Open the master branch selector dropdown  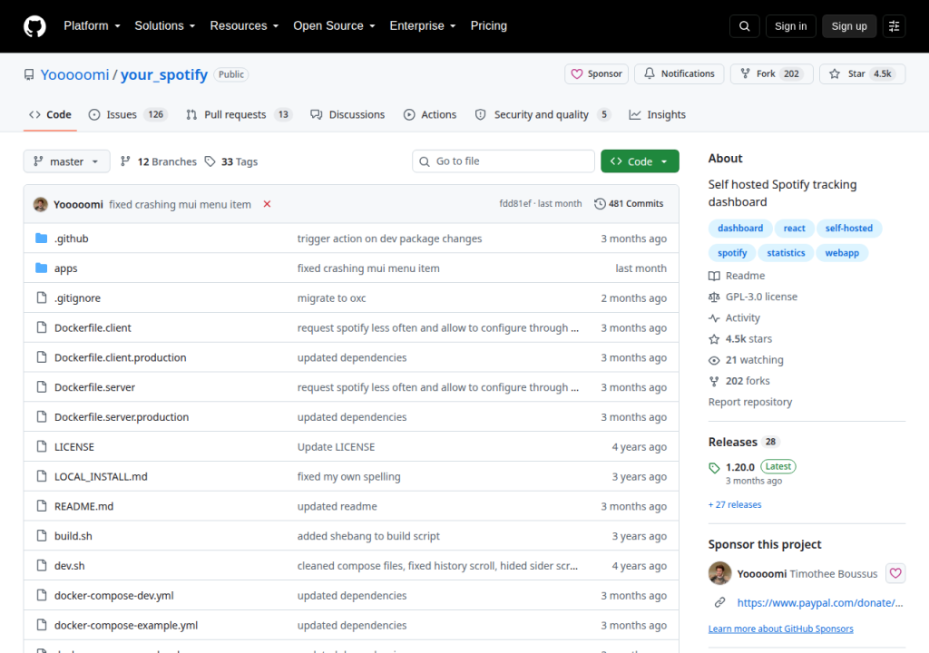coord(66,161)
